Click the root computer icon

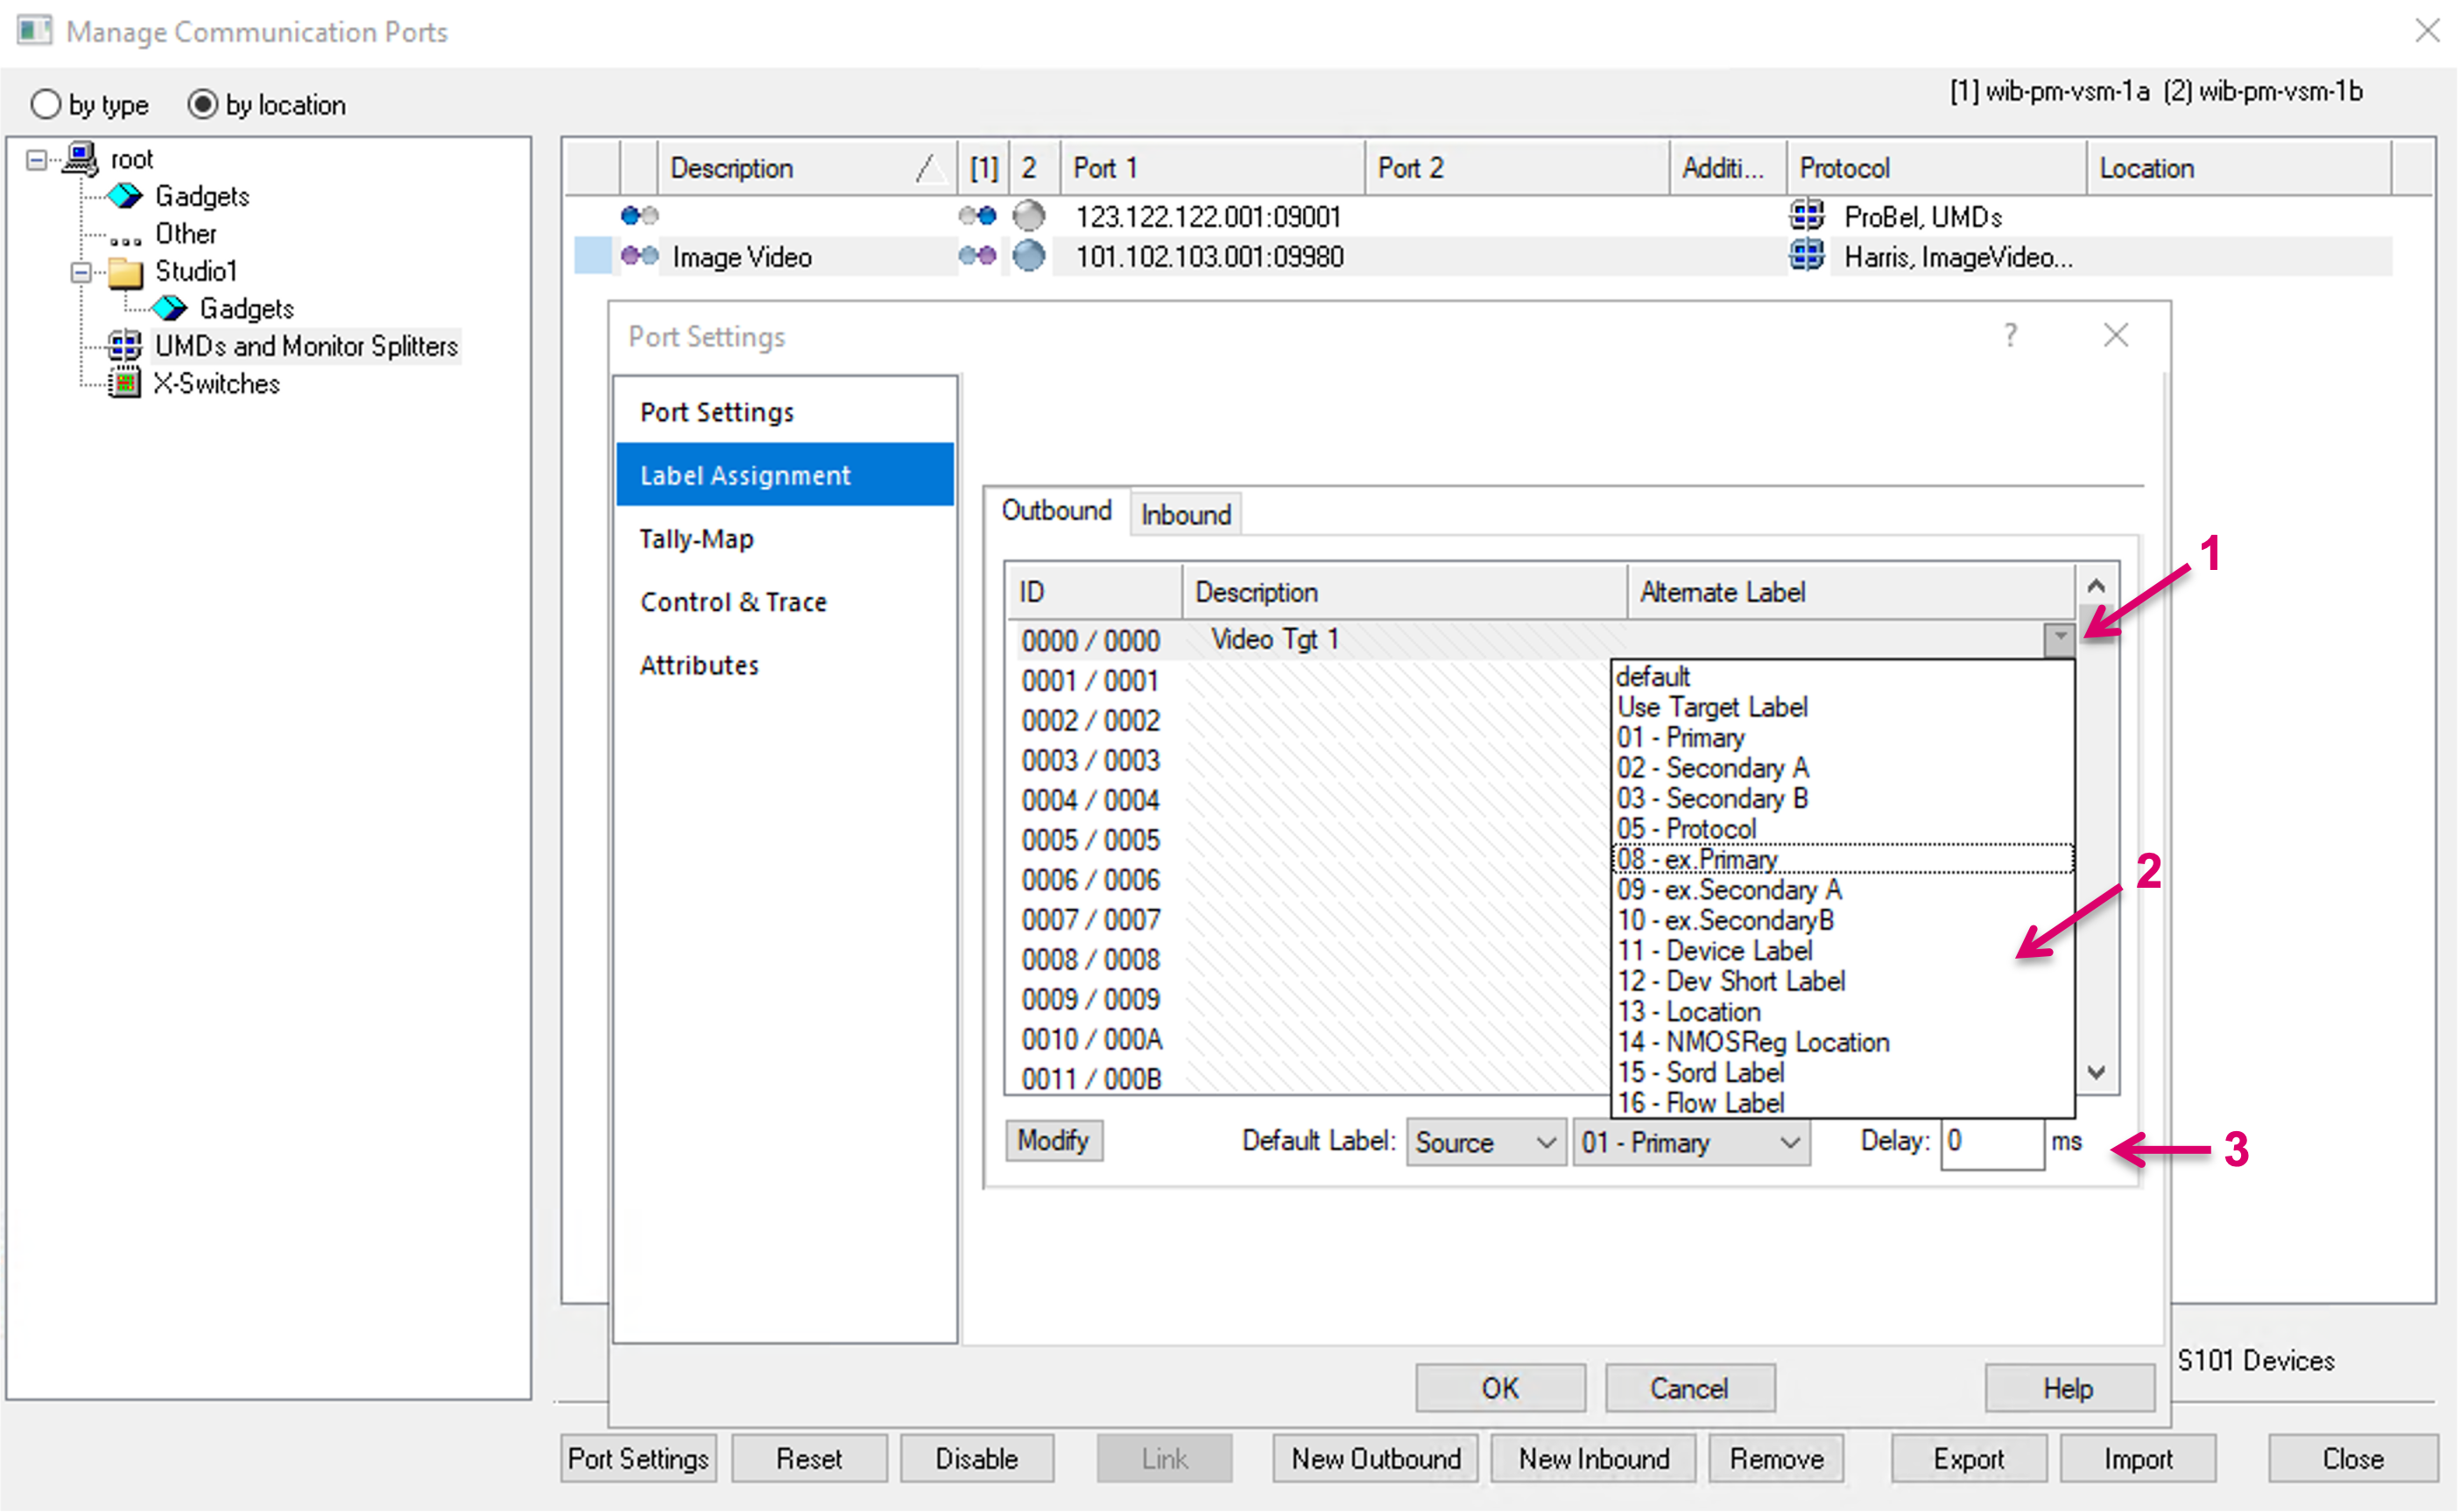click(x=81, y=158)
